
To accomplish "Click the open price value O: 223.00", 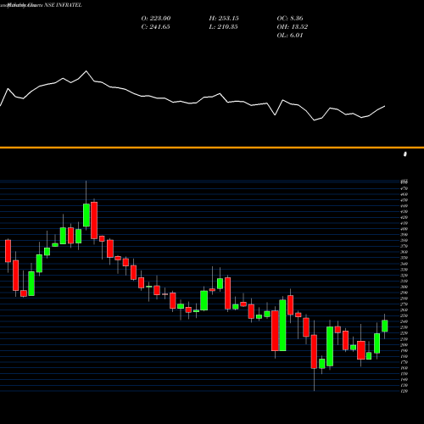I will pyautogui.click(x=156, y=19).
